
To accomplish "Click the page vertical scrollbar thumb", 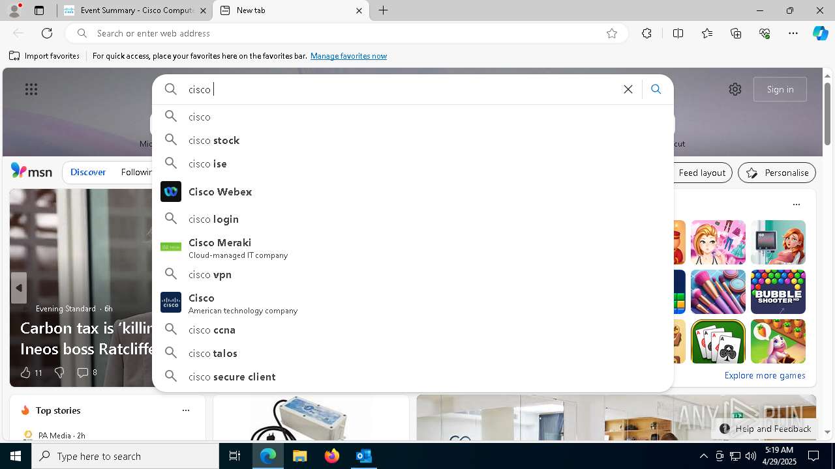I will pos(827,114).
